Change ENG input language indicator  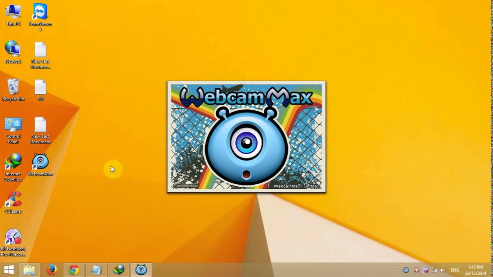pos(455,270)
